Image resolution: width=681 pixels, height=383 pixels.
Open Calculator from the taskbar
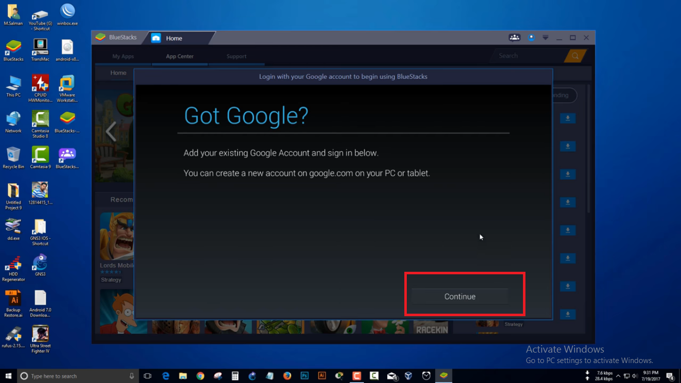click(x=235, y=376)
